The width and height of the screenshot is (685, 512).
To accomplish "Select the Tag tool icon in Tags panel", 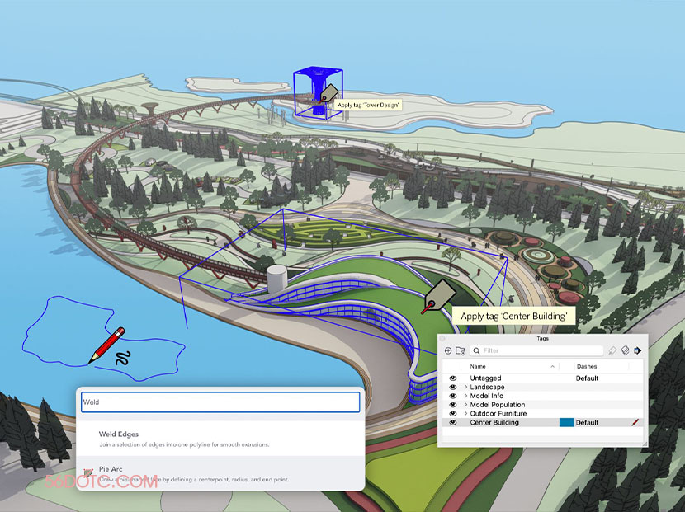I will (x=613, y=350).
